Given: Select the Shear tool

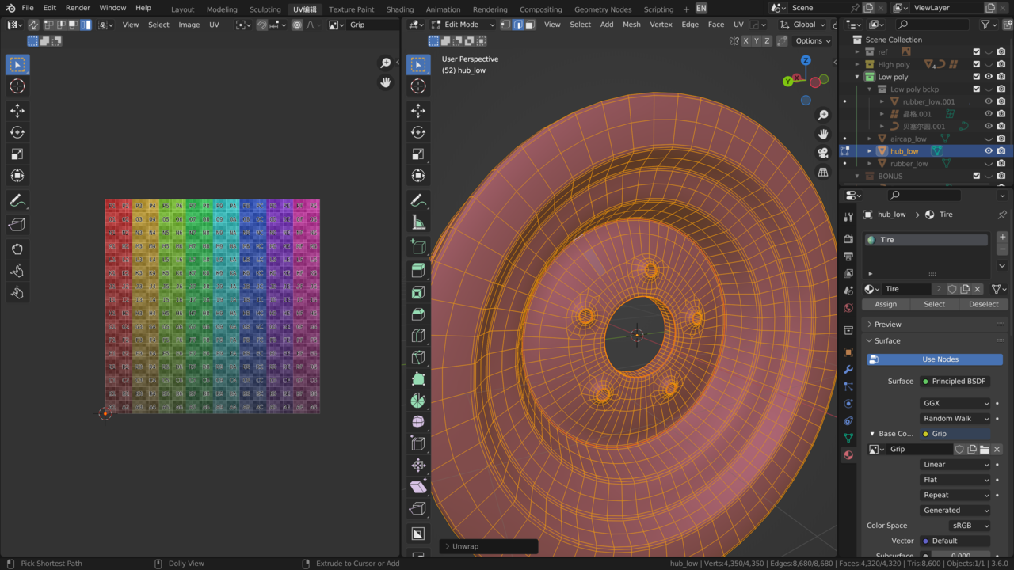Looking at the screenshot, I should point(419,487).
